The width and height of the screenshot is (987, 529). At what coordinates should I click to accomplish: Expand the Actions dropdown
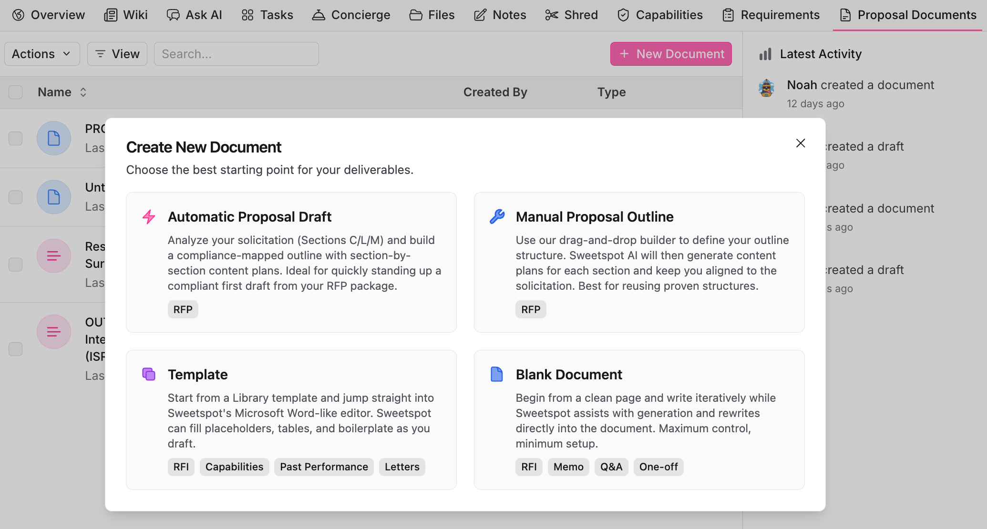(x=42, y=54)
